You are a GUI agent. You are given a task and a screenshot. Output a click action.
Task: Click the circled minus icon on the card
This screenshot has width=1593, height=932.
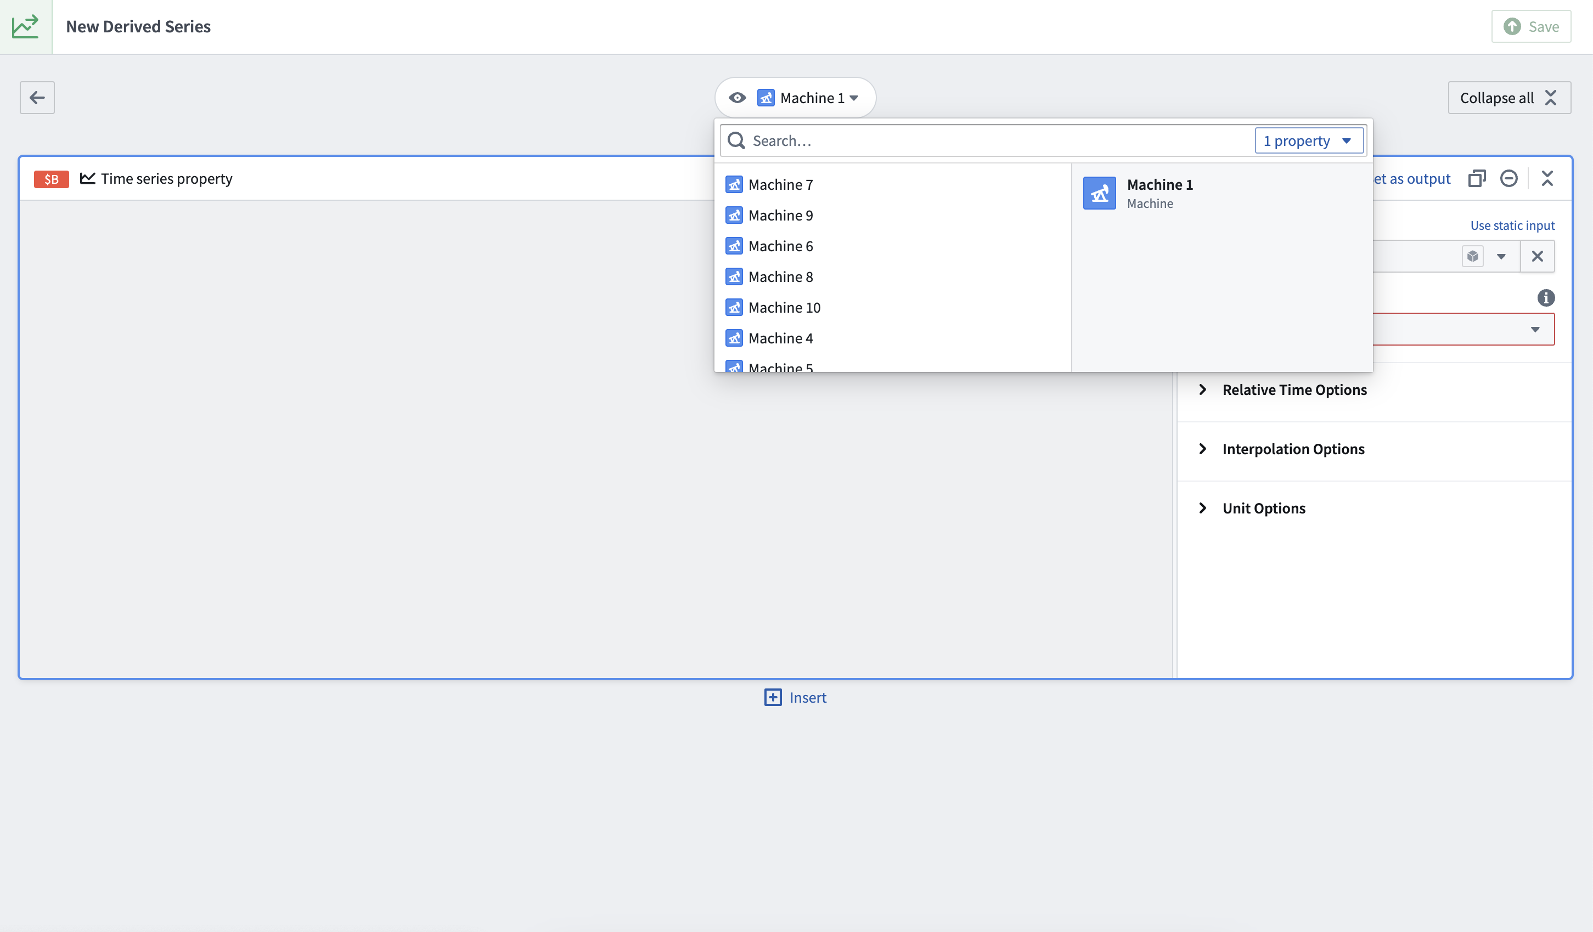point(1509,179)
